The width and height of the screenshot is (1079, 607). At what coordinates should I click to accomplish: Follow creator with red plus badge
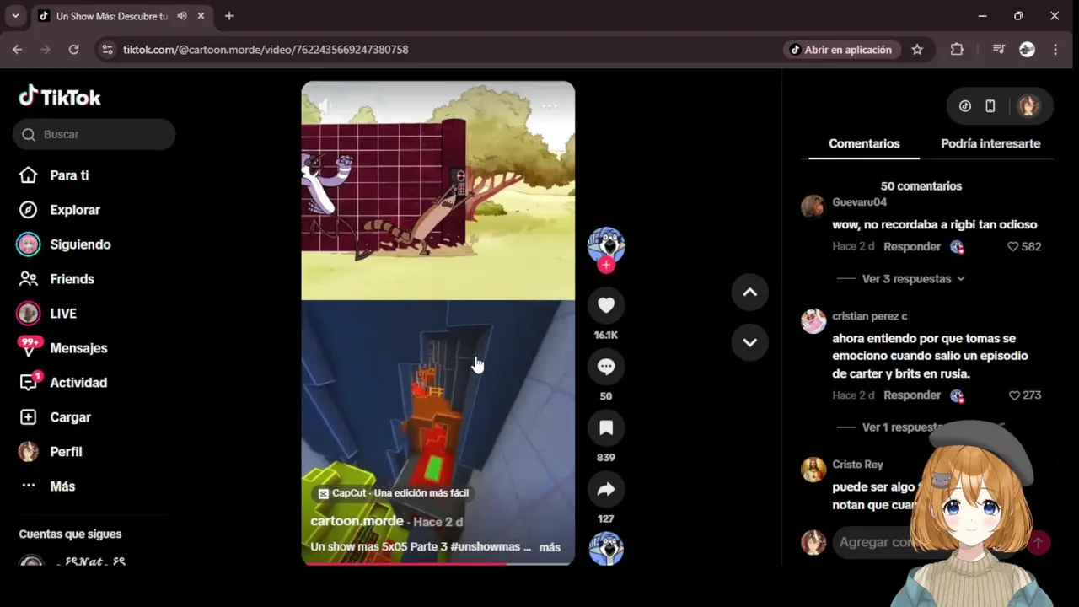pyautogui.click(x=606, y=265)
